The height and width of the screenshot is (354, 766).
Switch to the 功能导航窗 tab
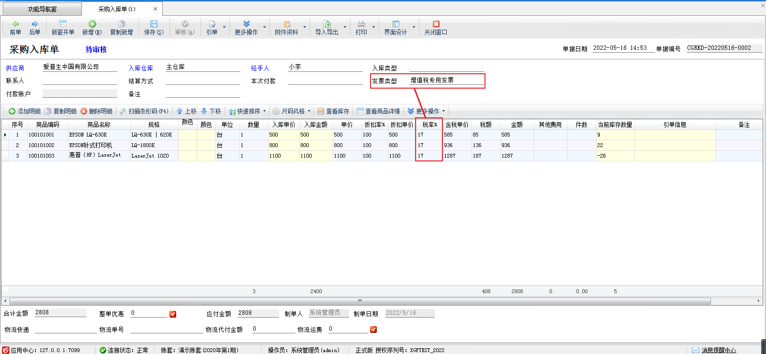(42, 9)
